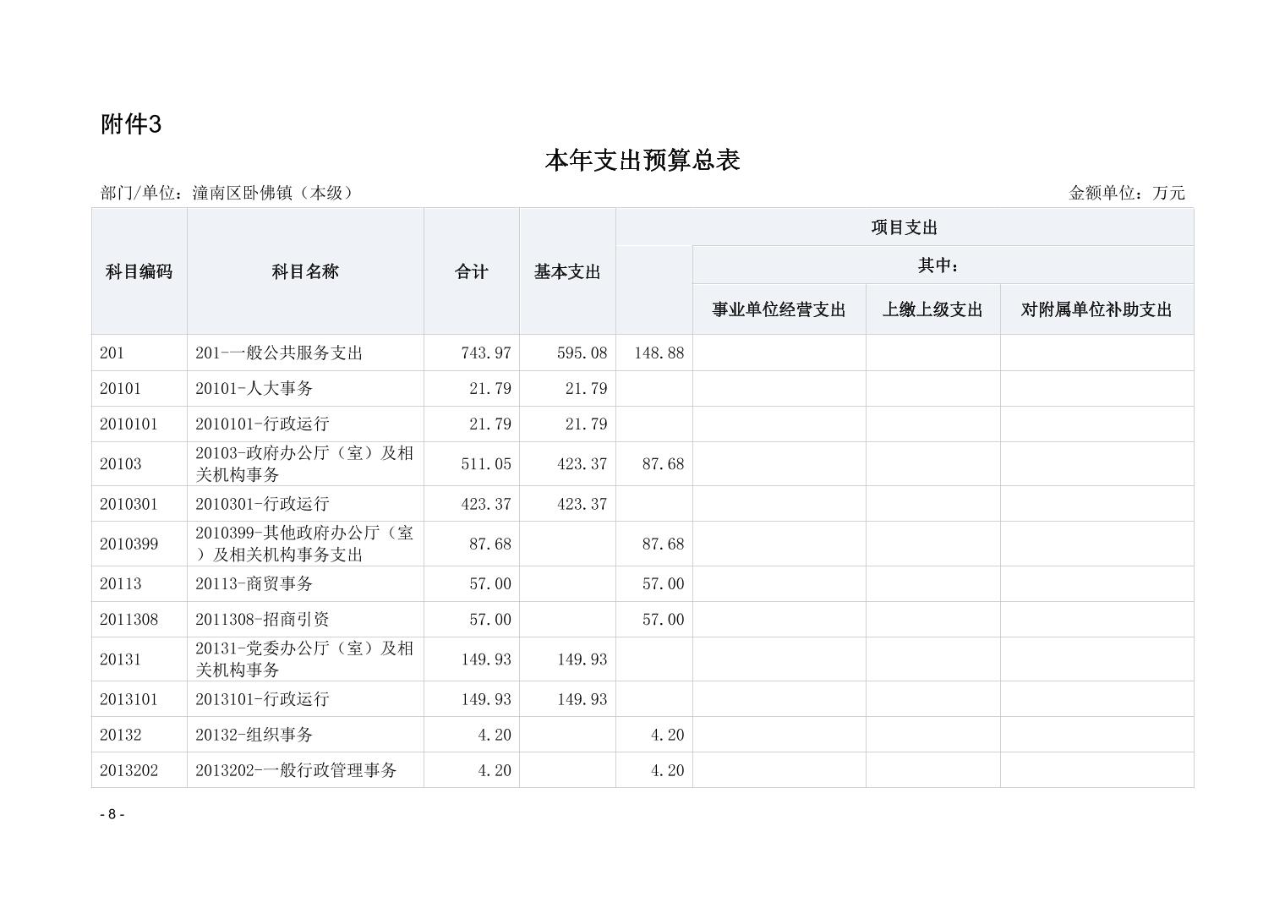
Task: Click code cell 2013202
Action: point(139,770)
